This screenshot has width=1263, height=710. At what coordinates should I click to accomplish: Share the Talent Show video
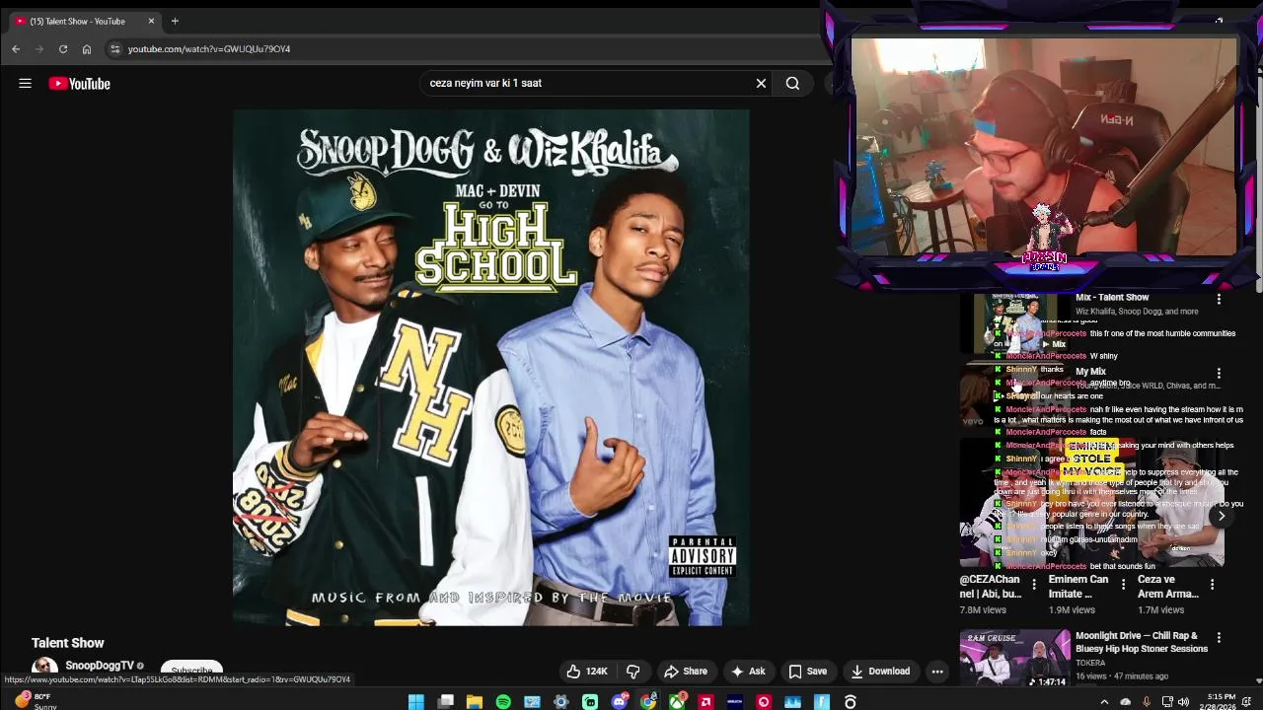686,672
